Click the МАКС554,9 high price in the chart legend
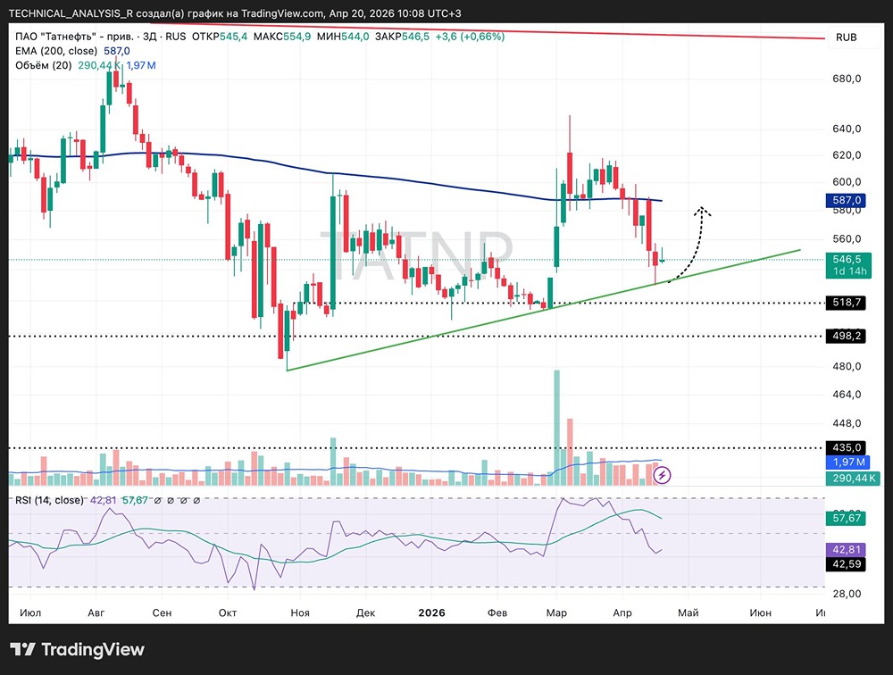This screenshot has width=893, height=675. point(282,37)
